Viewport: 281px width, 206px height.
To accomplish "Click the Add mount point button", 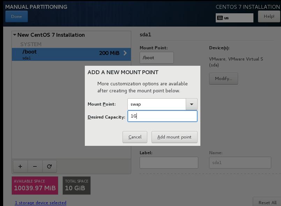I will tap(174, 137).
